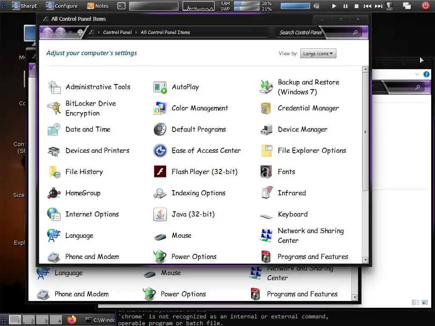
Task: Click the Up one level arrow
Action: [80, 32]
